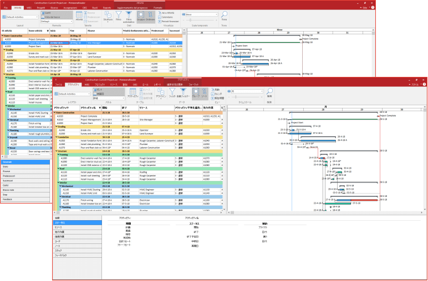Open the Formato tab in Italian window
The image size is (428, 281).
tap(158, 8)
